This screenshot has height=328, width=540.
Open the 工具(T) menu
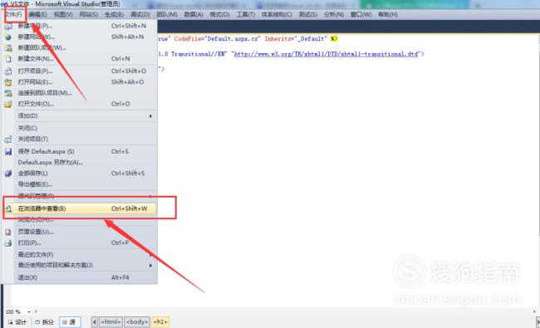pyautogui.click(x=246, y=14)
